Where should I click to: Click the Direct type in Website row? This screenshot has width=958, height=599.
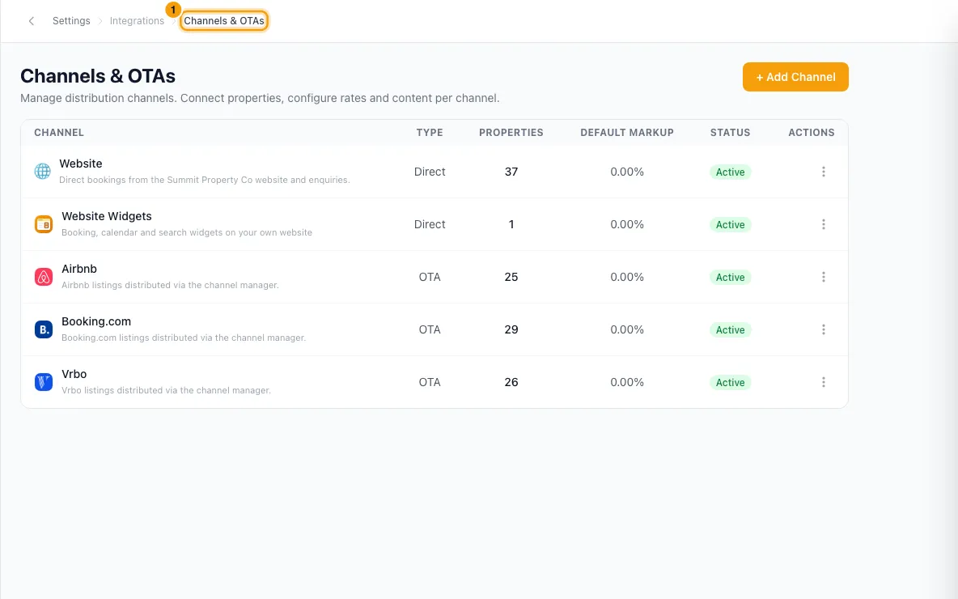click(430, 172)
